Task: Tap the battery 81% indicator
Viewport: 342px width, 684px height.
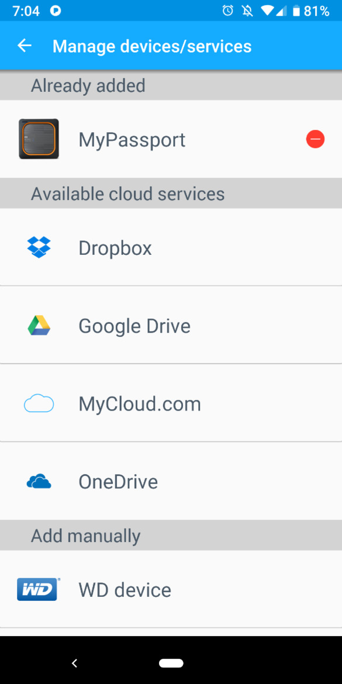Action: (x=311, y=11)
